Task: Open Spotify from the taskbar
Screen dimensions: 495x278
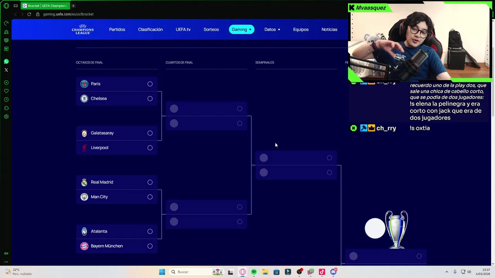Action: tap(254, 272)
